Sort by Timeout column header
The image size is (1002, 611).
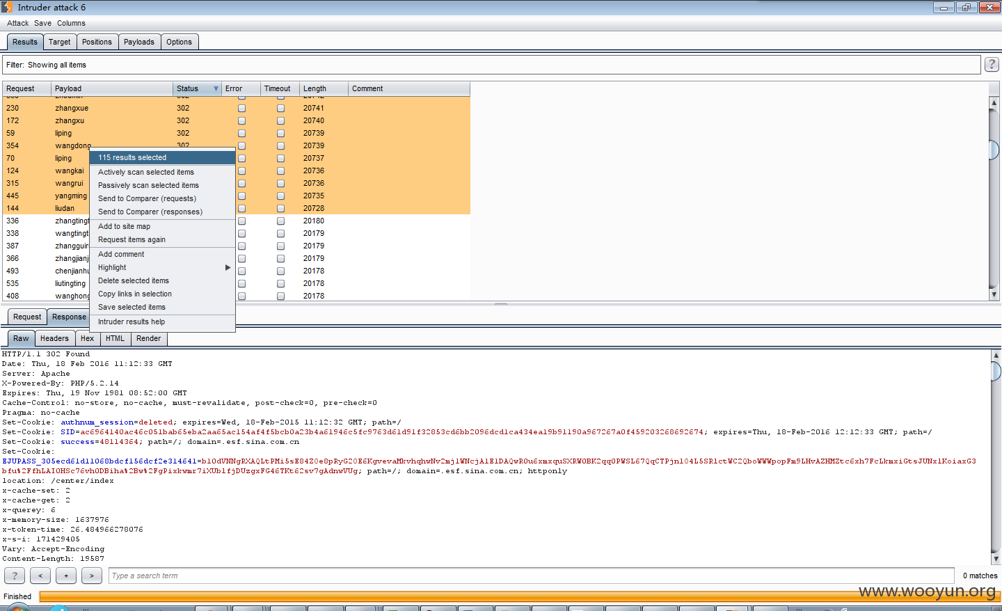point(280,88)
